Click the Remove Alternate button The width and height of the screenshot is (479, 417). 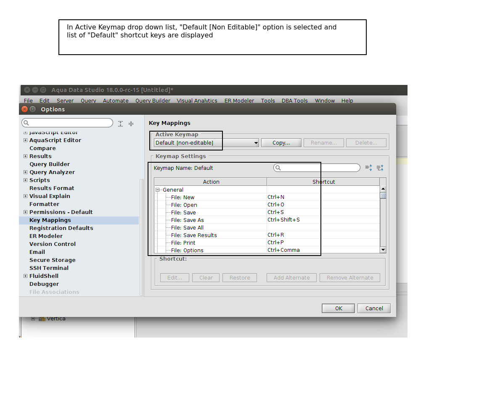[x=350, y=277]
